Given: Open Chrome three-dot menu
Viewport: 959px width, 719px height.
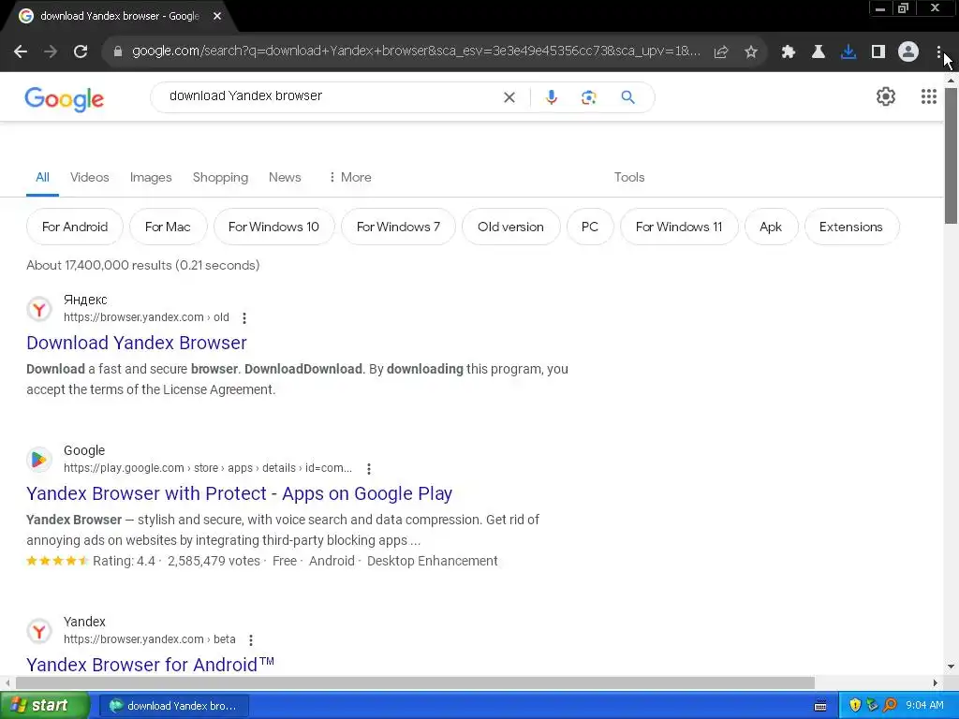Looking at the screenshot, I should pyautogui.click(x=938, y=52).
